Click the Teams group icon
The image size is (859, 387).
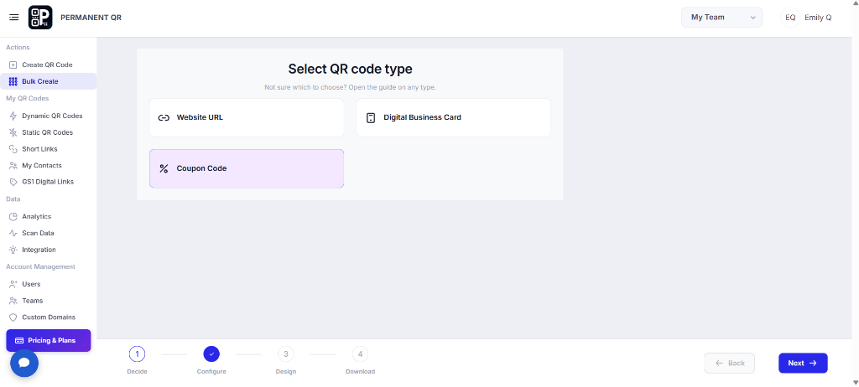pyautogui.click(x=13, y=301)
